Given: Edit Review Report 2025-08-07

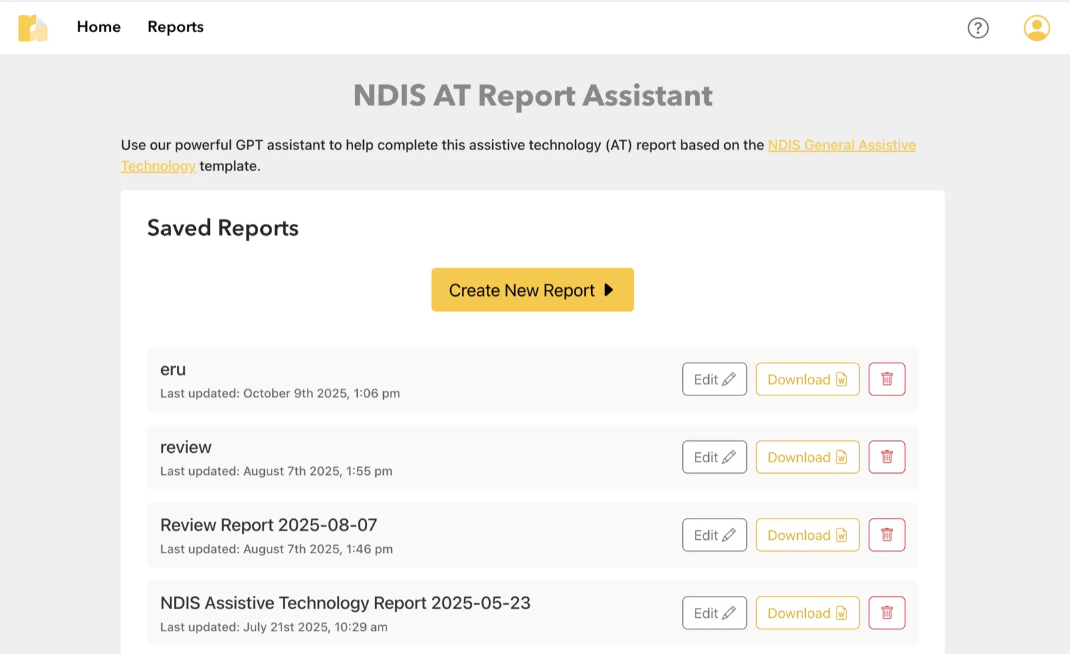Looking at the screenshot, I should [714, 535].
